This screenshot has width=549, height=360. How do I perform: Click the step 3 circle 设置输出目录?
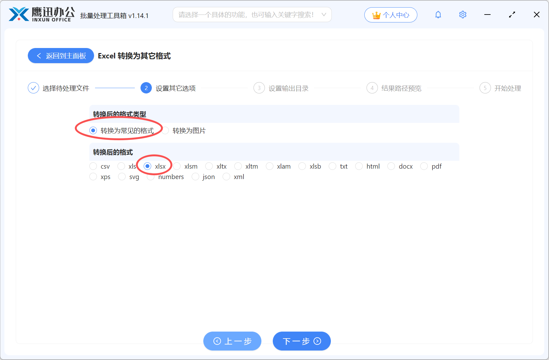259,88
